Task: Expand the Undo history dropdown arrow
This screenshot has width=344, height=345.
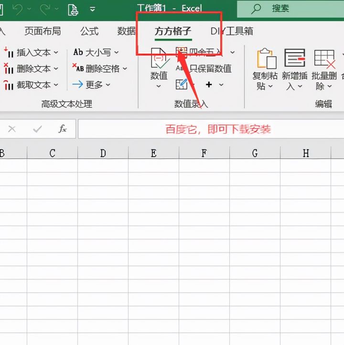Action: coord(29,9)
